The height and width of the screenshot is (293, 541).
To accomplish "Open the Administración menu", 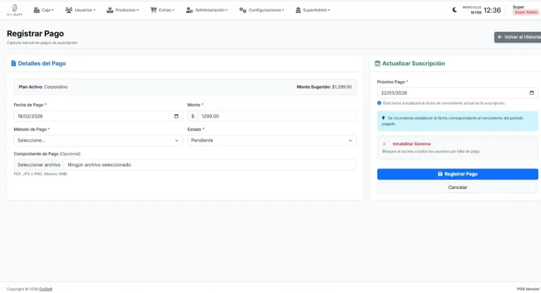I will (207, 10).
